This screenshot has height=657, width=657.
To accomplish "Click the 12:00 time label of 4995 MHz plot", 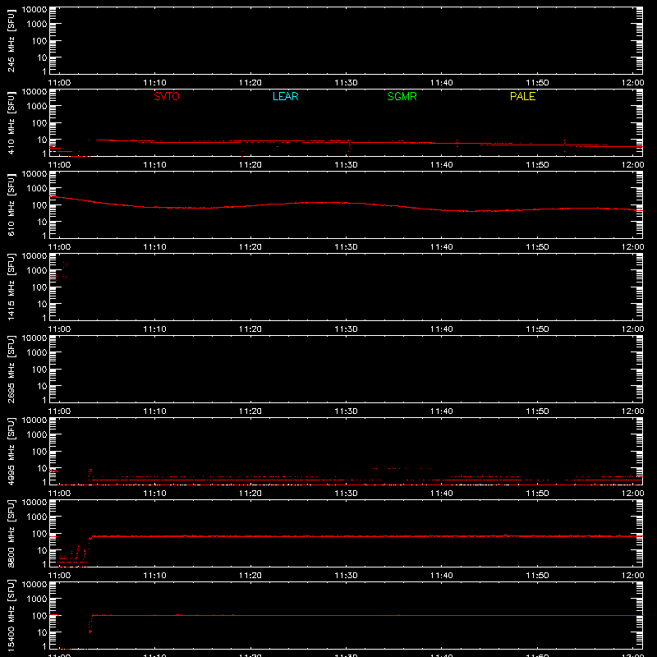I will pos(632,494).
